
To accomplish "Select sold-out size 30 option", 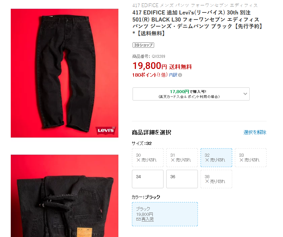I will [148, 158].
